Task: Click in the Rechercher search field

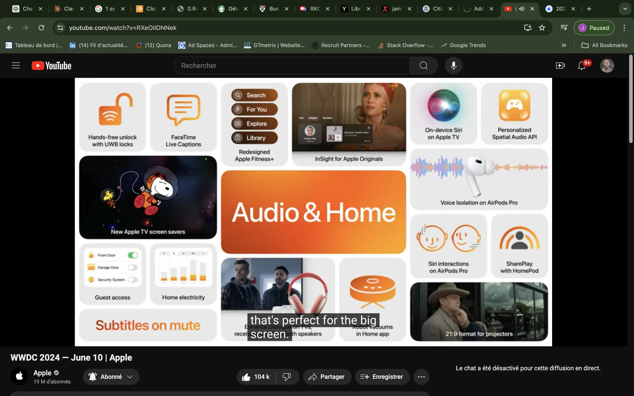Action: 292,66
